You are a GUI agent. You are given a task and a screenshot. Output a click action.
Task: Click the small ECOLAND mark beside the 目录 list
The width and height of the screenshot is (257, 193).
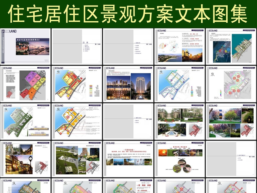pyautogui.click(x=97, y=44)
